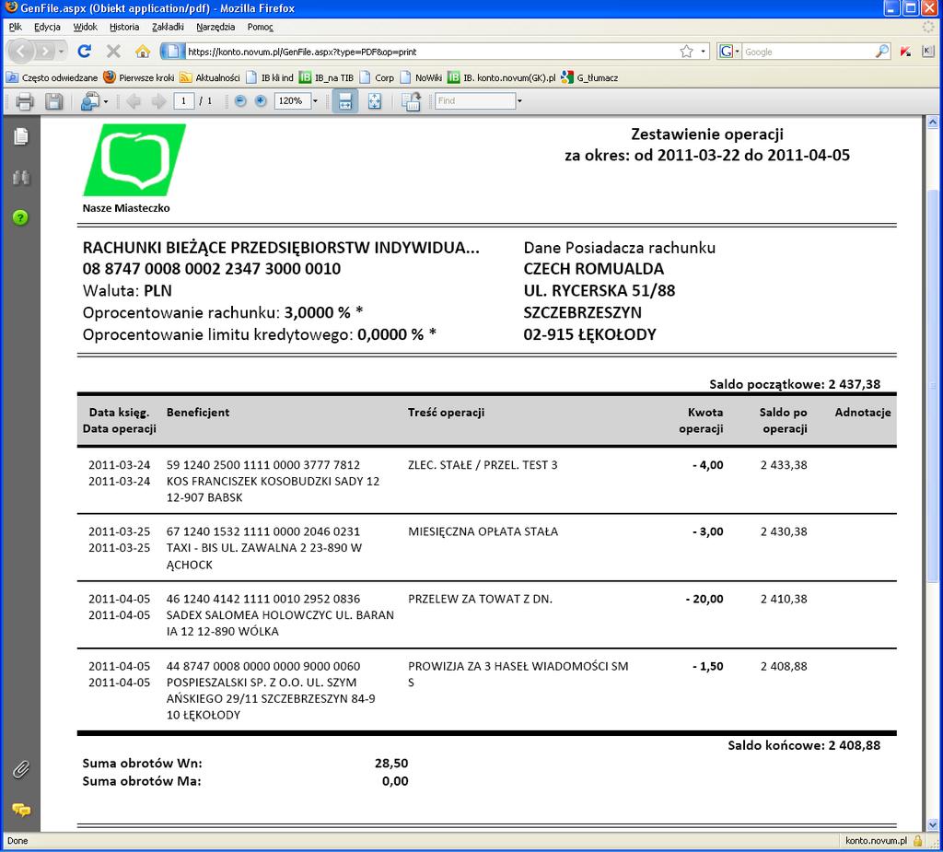The width and height of the screenshot is (943, 852).
Task: Open the Kaspersky virtual keyboard icon
Action: coord(928,52)
